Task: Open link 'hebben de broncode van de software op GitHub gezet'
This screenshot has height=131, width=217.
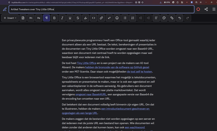Action: (x=117, y=67)
